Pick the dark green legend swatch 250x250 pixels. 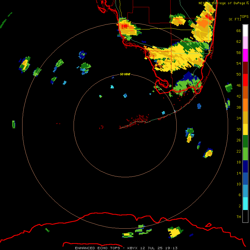(245, 141)
